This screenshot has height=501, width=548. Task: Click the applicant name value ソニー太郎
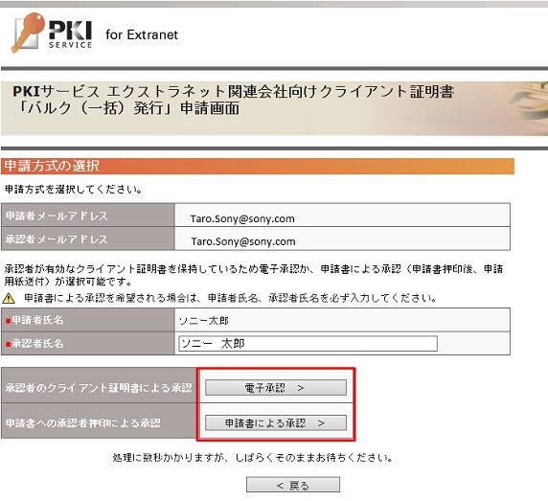203,321
